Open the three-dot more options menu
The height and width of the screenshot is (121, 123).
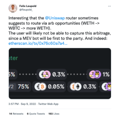pyautogui.click(x=109, y=6)
